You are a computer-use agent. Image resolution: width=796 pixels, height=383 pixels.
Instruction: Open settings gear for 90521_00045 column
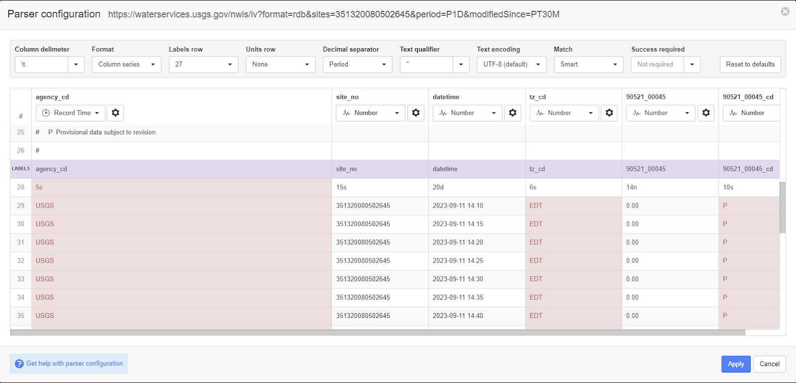point(706,113)
